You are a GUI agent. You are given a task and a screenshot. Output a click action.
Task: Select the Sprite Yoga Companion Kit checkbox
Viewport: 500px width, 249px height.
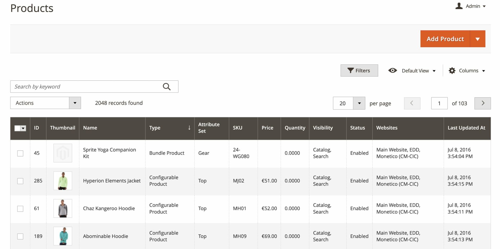(x=20, y=153)
